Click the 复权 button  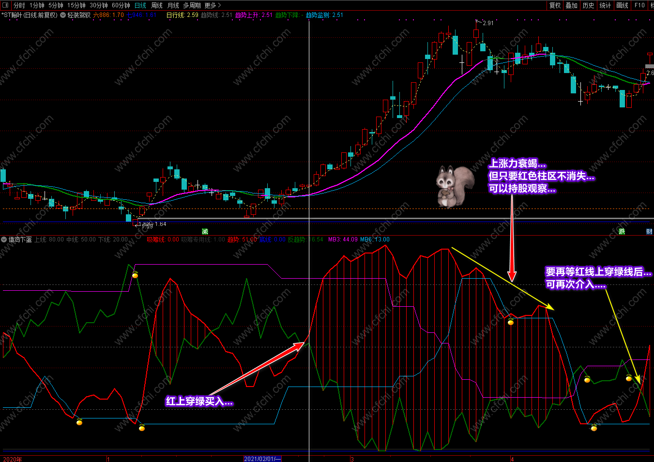tap(555, 5)
